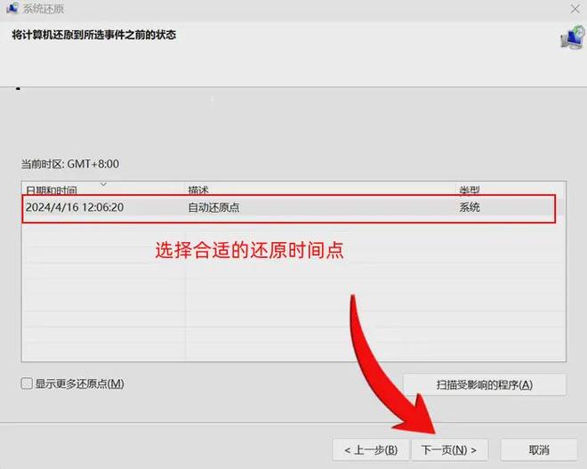
Task: Proceed with the 下一页(N) button
Action: (x=449, y=449)
